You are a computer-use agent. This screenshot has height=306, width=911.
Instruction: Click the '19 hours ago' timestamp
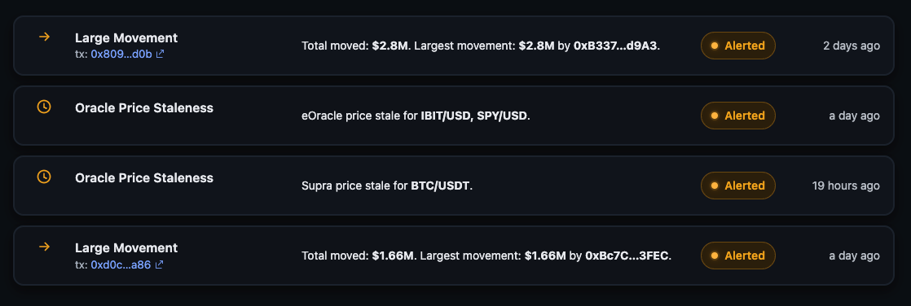(846, 186)
